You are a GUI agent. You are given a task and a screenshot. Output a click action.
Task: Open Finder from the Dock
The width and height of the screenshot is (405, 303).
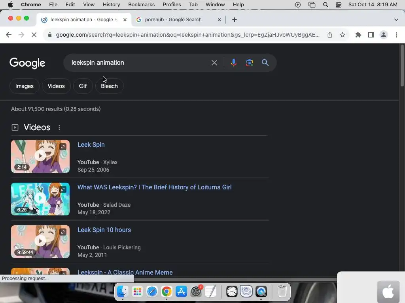(122, 292)
